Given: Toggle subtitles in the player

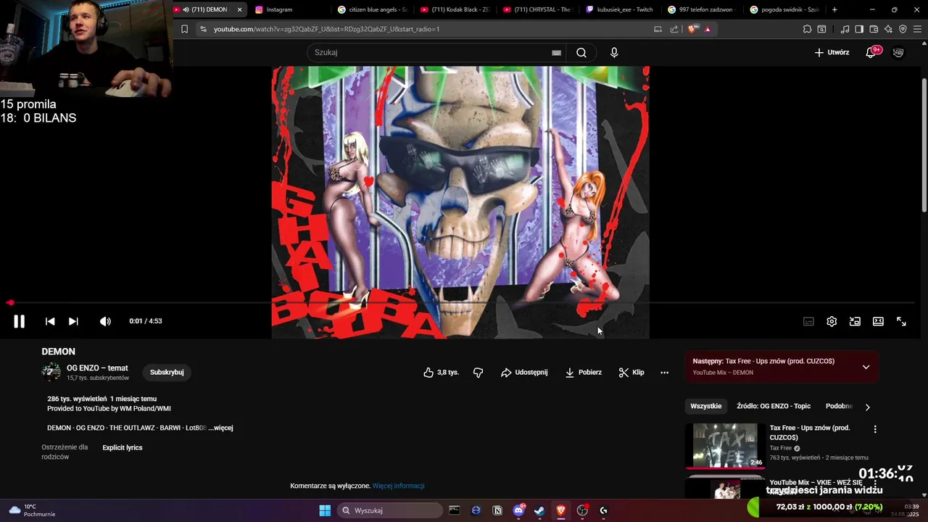Looking at the screenshot, I should 808,321.
